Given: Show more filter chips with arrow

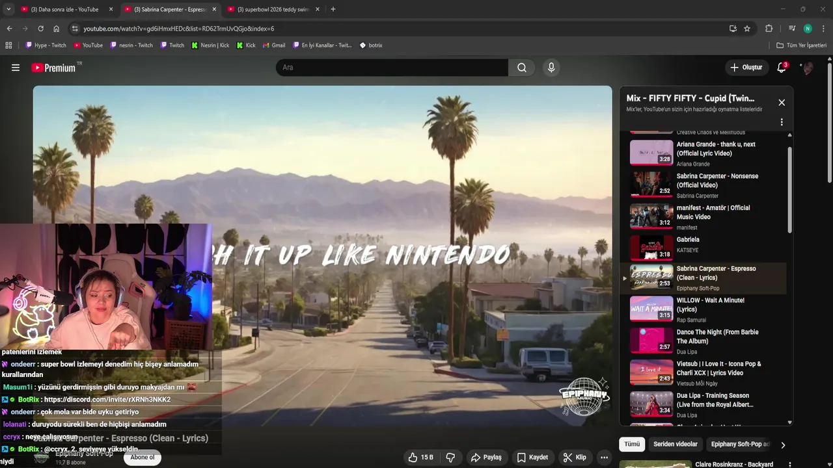Looking at the screenshot, I should [783, 445].
